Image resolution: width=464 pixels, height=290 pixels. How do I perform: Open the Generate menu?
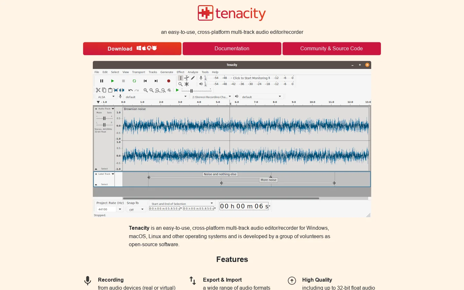(167, 72)
